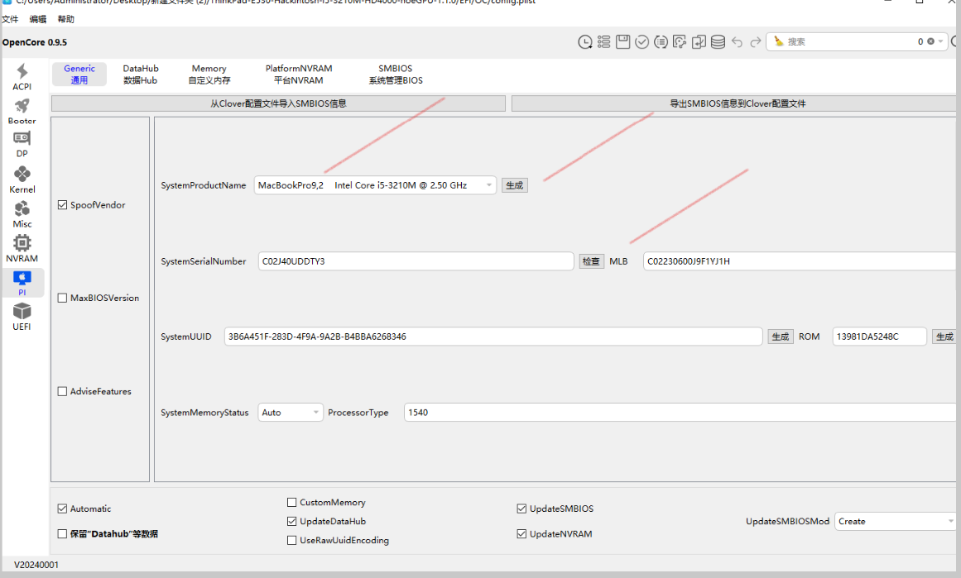Open the UEFI section in sidebar
The image size is (961, 578).
tap(22, 318)
